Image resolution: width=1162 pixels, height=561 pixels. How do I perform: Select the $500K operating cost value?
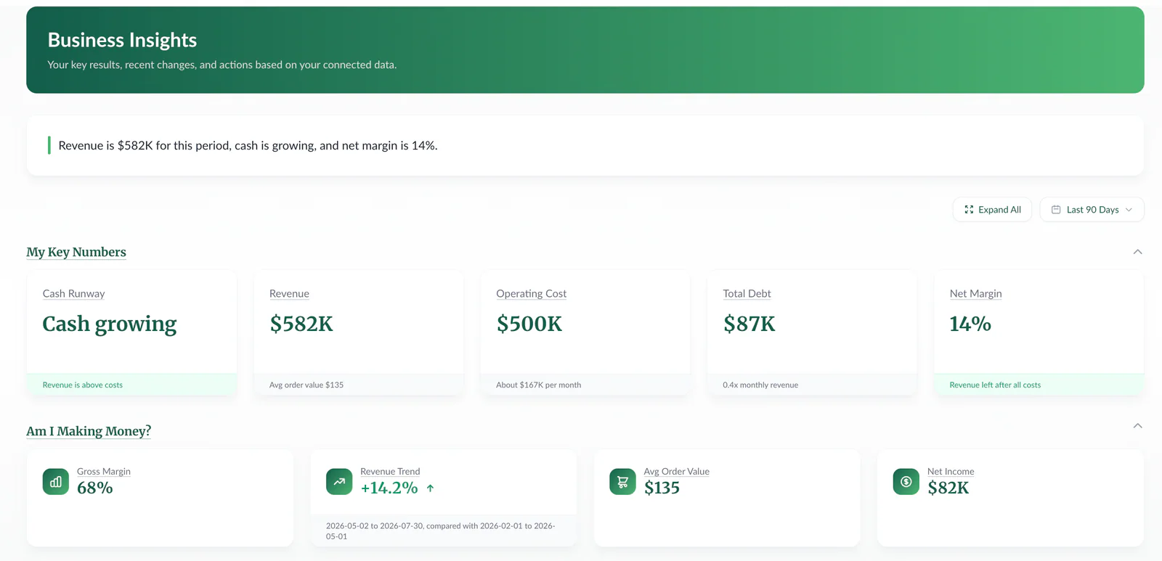pyautogui.click(x=529, y=324)
